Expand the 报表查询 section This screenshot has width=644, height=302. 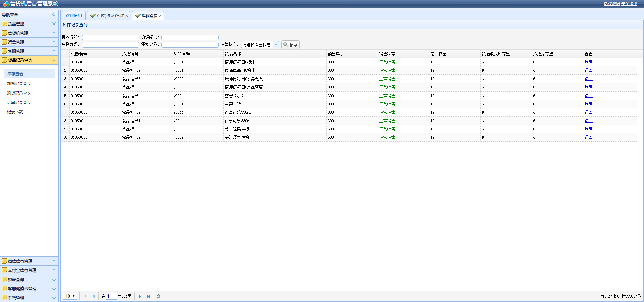[x=54, y=279]
